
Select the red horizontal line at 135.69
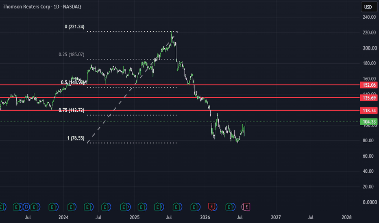click(x=180, y=98)
